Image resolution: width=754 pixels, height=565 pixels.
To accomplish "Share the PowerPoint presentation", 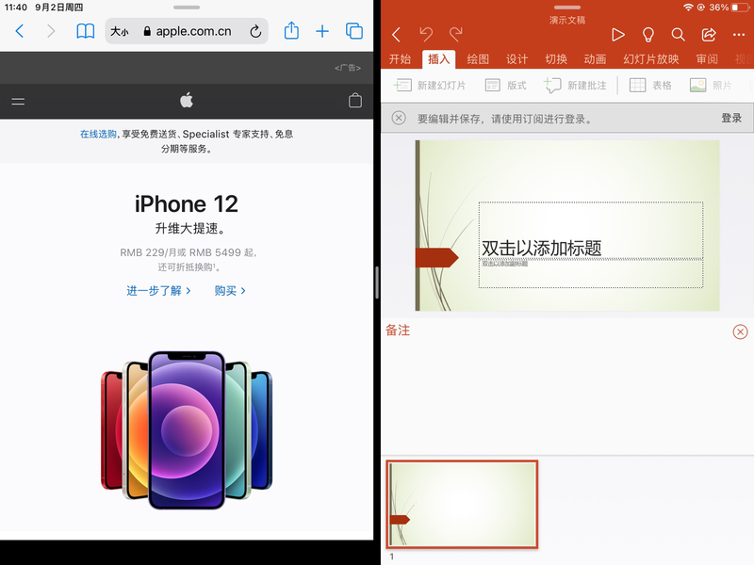I will (x=709, y=35).
